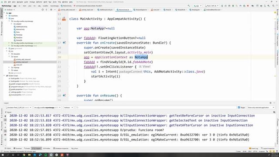This screenshot has height=157, width=279.
Task: Click the Logcat print icon
Action: [5, 135]
